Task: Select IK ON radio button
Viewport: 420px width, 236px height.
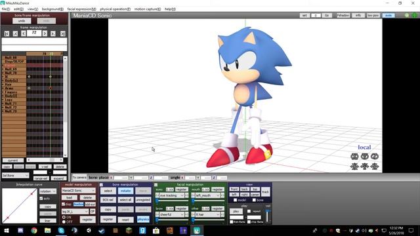Action: (64, 217)
